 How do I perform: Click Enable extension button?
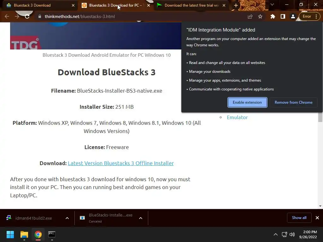click(247, 102)
